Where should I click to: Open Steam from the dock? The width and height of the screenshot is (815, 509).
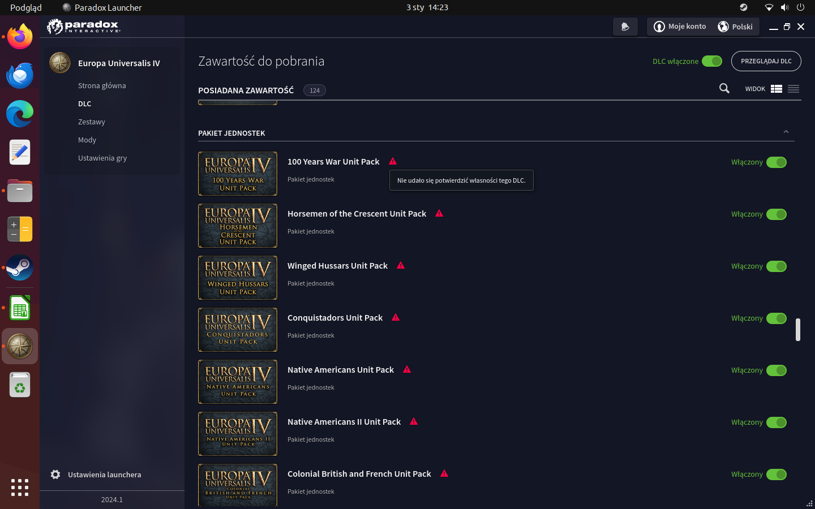point(20,268)
